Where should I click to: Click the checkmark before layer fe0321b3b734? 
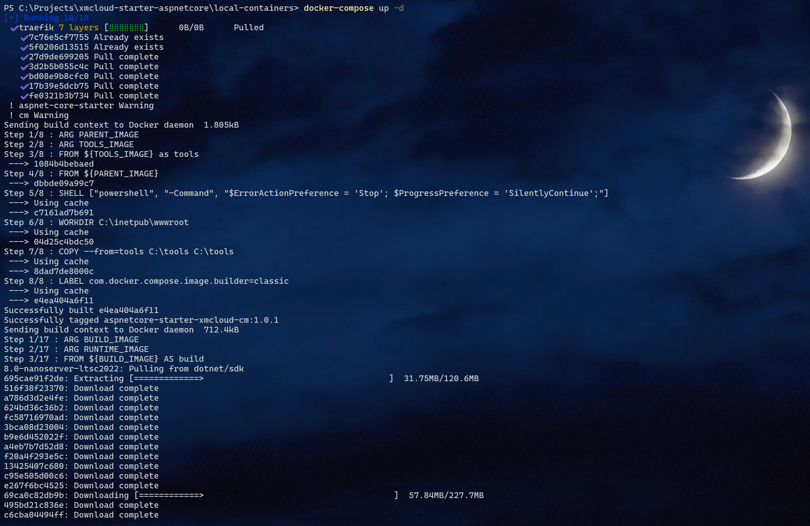[24, 96]
